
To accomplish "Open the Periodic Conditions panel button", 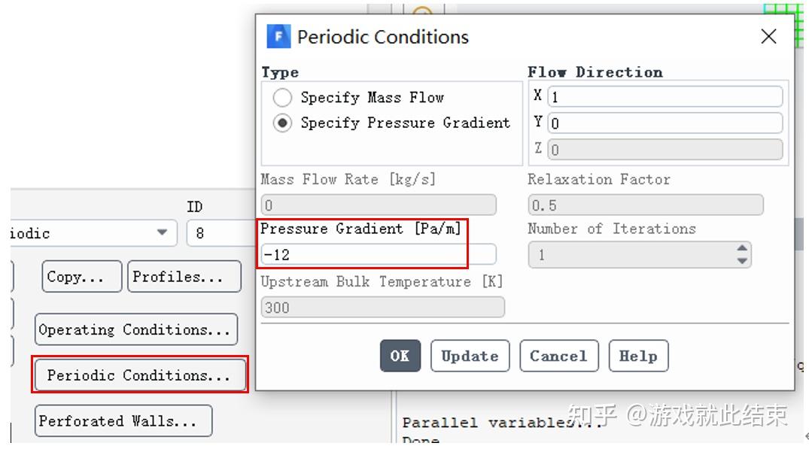I will point(139,375).
